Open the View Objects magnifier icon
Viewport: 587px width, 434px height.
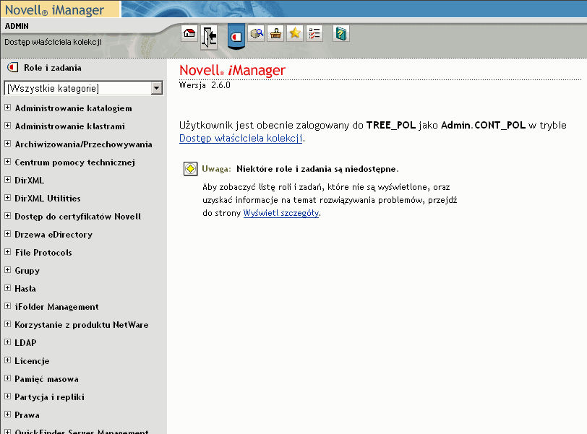(x=257, y=34)
